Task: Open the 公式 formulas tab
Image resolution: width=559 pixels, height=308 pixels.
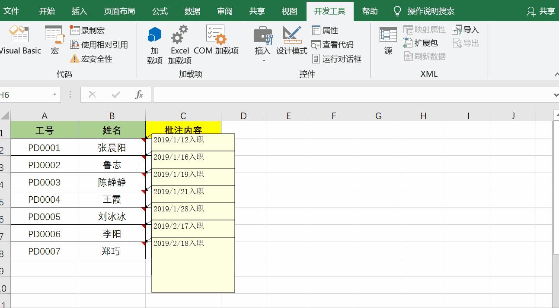Action: 160,11
